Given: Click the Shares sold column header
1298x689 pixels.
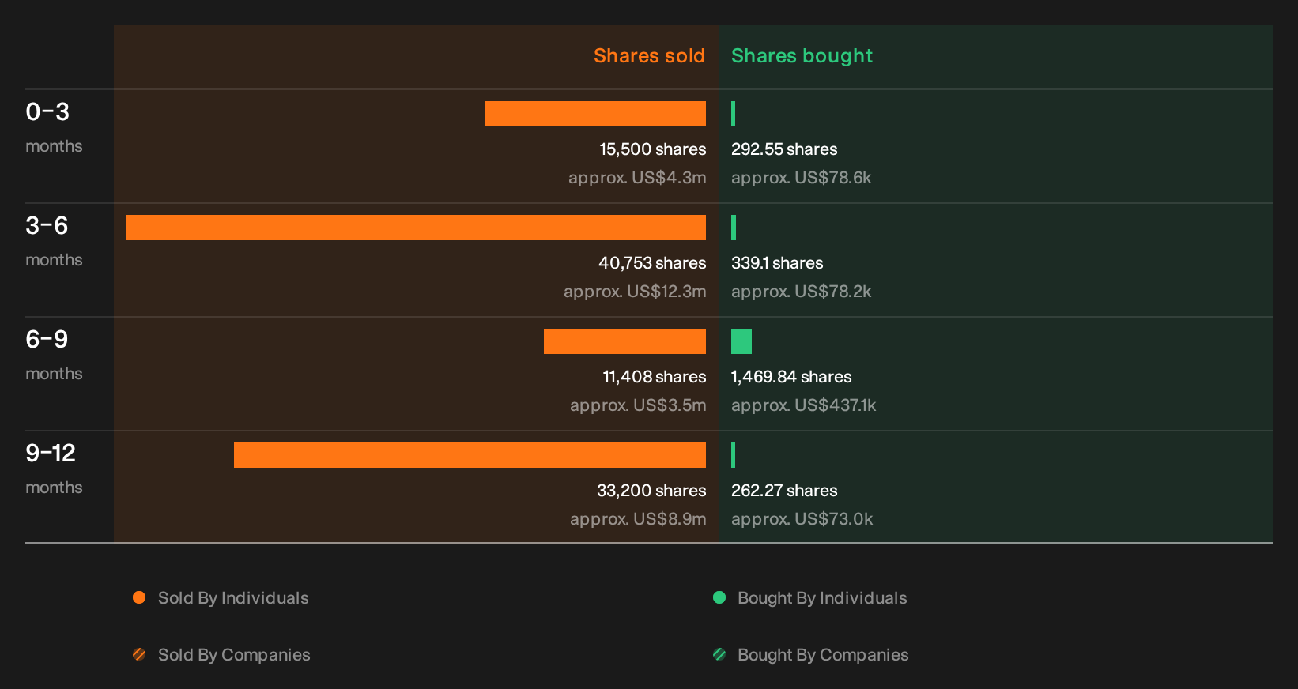Looking at the screenshot, I should pyautogui.click(x=649, y=56).
